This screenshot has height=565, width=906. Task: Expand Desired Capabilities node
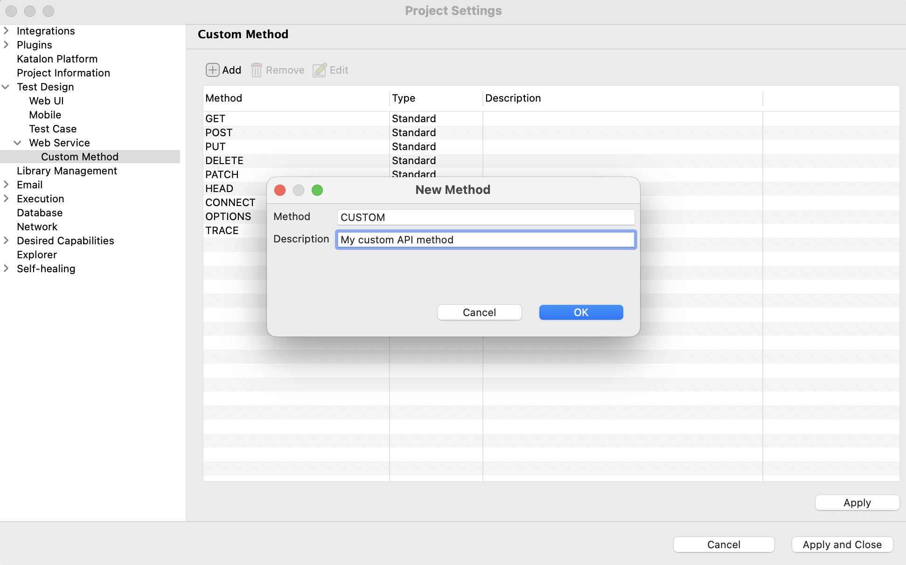(6, 241)
